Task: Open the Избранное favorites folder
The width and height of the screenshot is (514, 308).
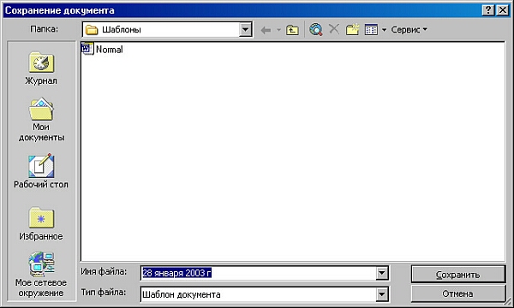Action: click(x=41, y=223)
